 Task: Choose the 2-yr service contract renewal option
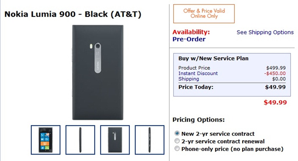pyautogui.click(x=177, y=141)
